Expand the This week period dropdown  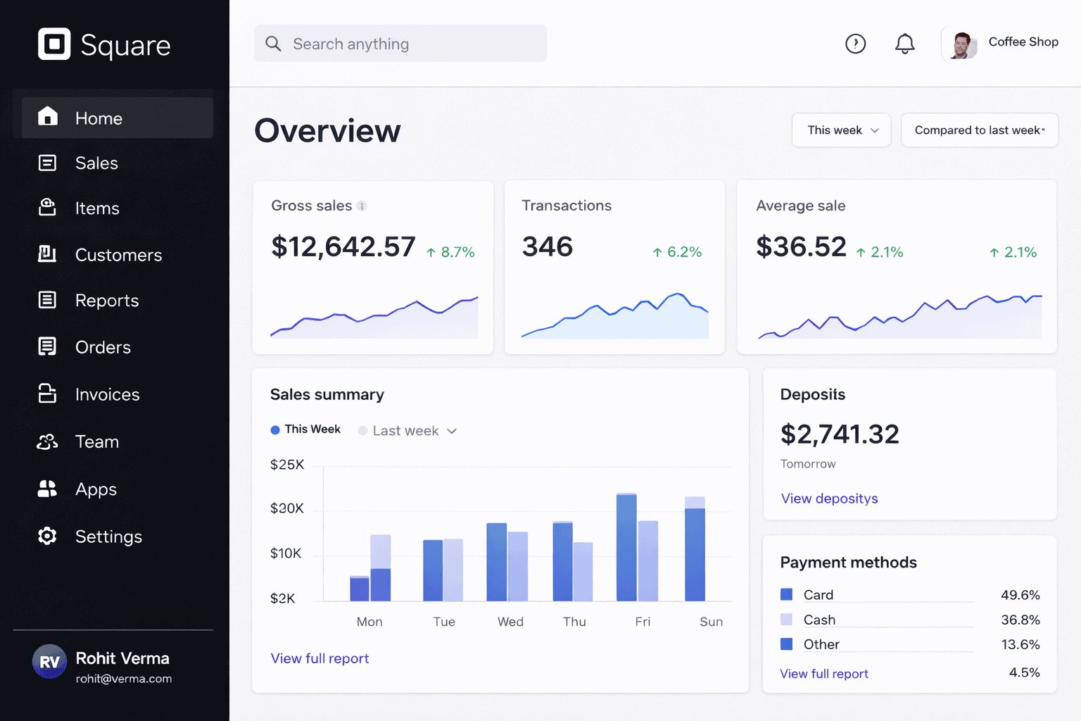coord(841,130)
